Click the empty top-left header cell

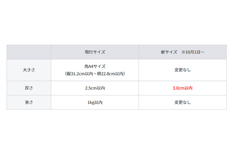pyautogui.click(x=29, y=52)
